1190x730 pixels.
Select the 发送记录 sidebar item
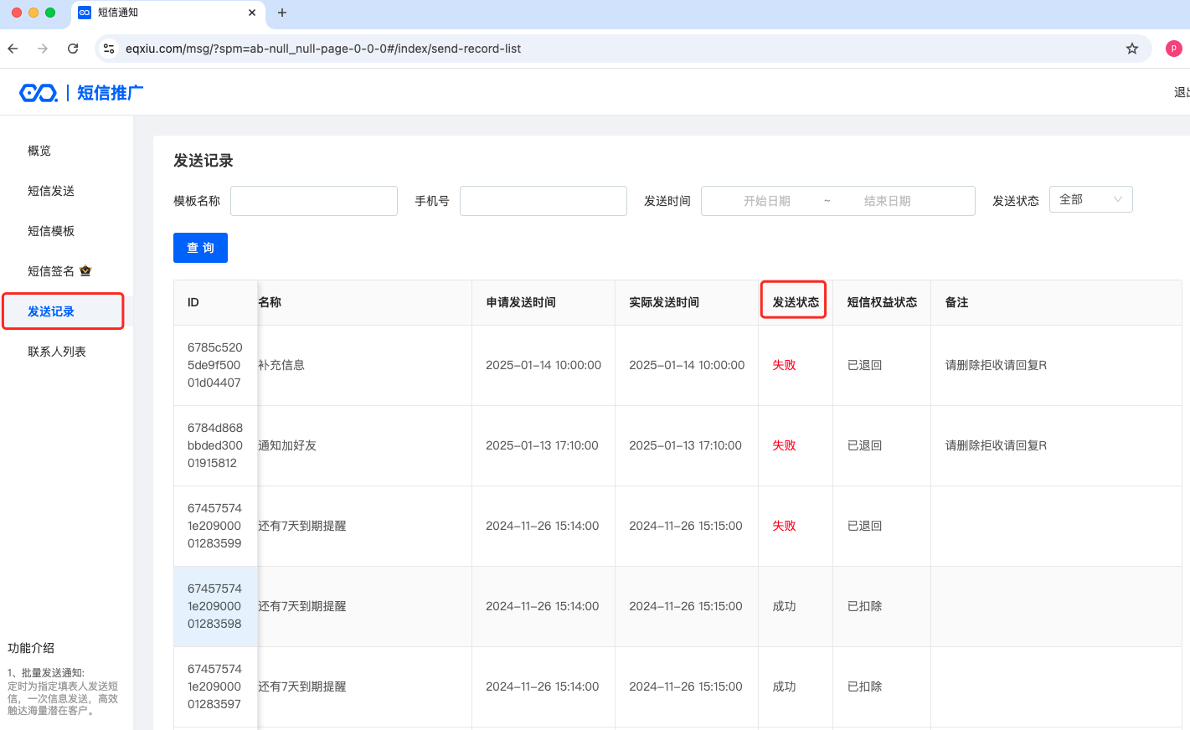(51, 311)
